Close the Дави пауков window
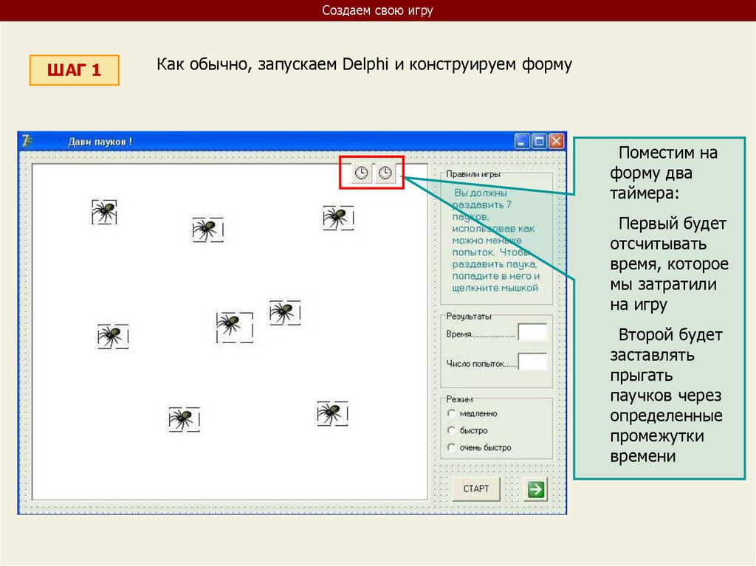Screen dimensions: 756x566 point(557,141)
